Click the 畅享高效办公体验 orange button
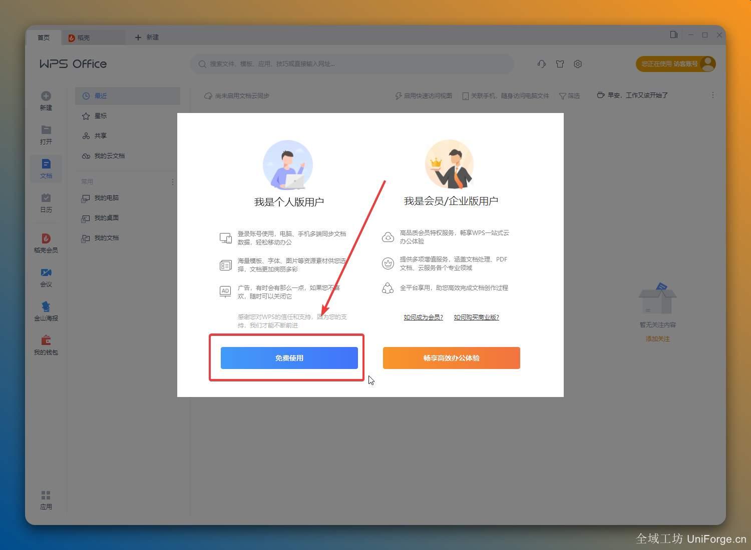The image size is (751, 550). 452,358
